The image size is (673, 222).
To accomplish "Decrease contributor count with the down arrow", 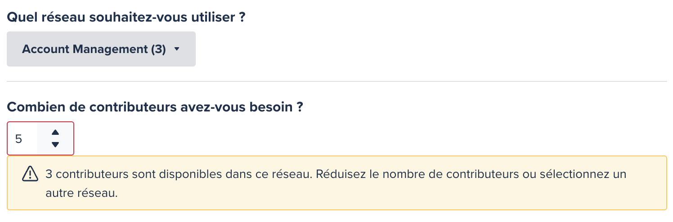I will (55, 144).
